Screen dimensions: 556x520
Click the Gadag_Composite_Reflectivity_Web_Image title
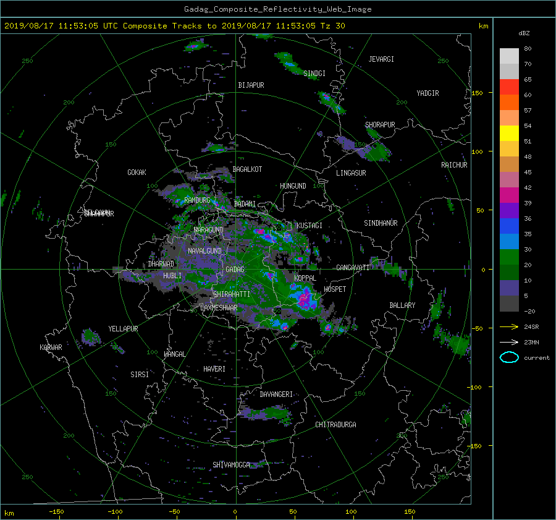277,9
